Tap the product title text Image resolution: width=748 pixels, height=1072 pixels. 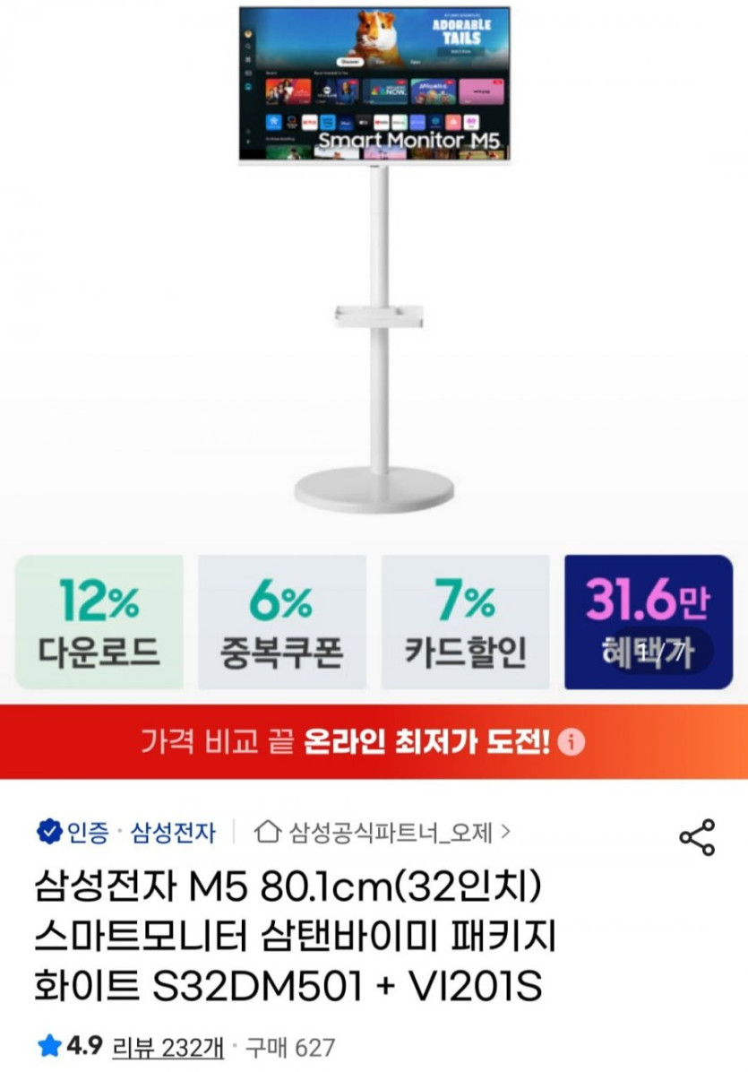(x=296, y=938)
